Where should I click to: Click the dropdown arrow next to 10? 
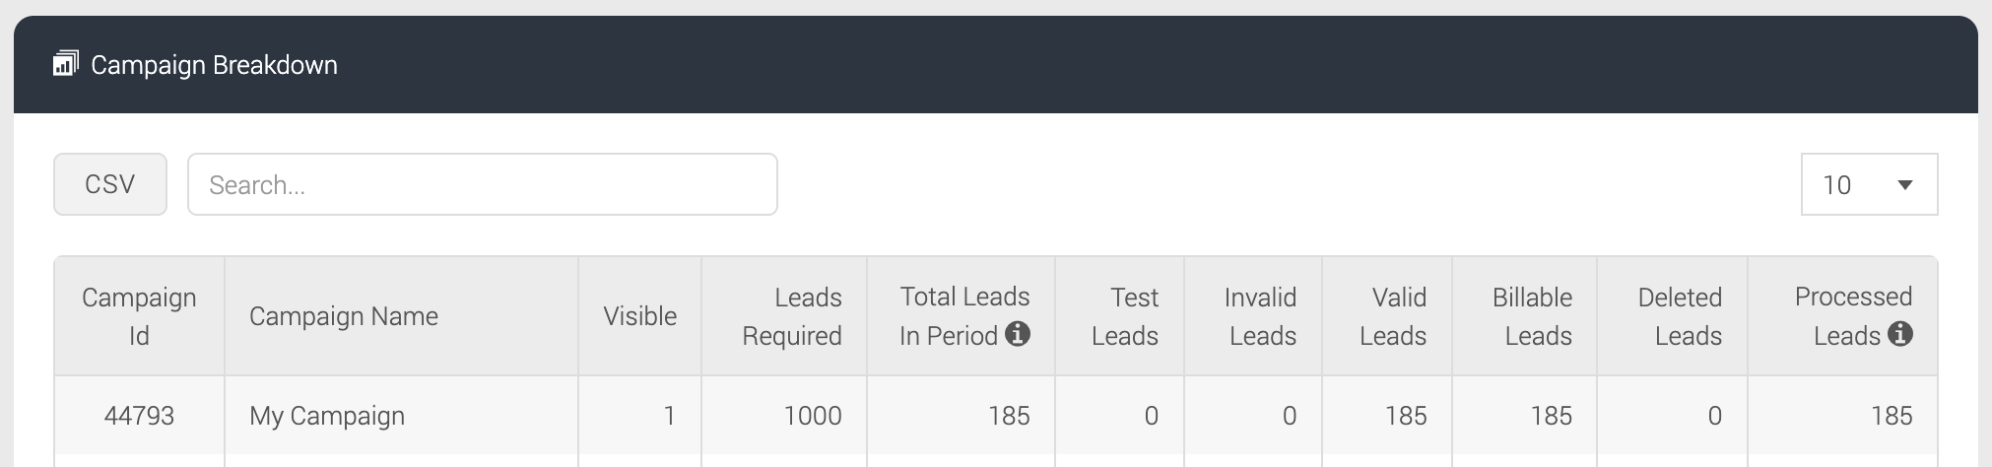pos(1905,185)
